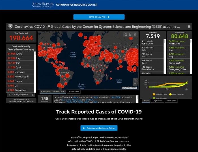Click the JHU shield logo in dashboard title
198x152 pixels.
pos(10,27)
